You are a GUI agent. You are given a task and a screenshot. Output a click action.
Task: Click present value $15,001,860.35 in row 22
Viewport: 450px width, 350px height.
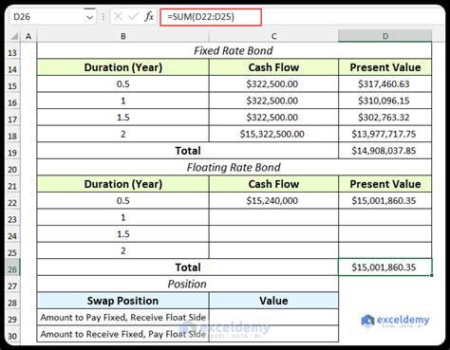coord(385,201)
